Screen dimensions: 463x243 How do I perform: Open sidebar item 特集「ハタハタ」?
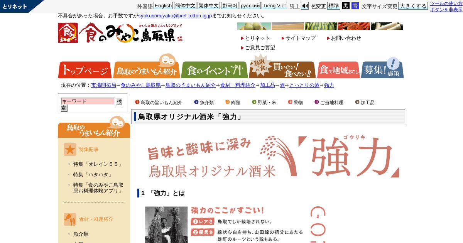point(93,175)
